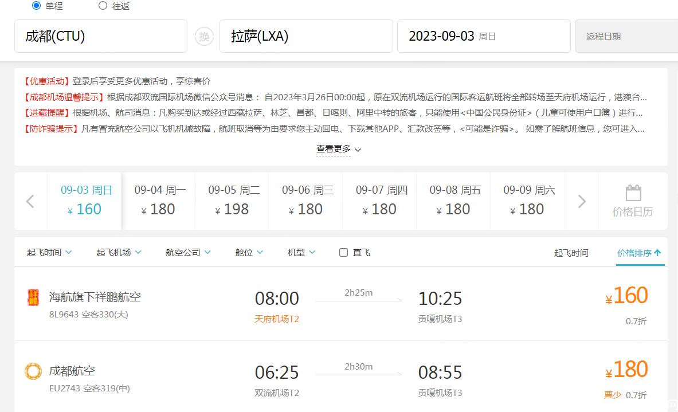The width and height of the screenshot is (678, 412).
Task: Click 贡嘎机场T3 on the 祥鹏航空 flight
Action: (x=440, y=319)
